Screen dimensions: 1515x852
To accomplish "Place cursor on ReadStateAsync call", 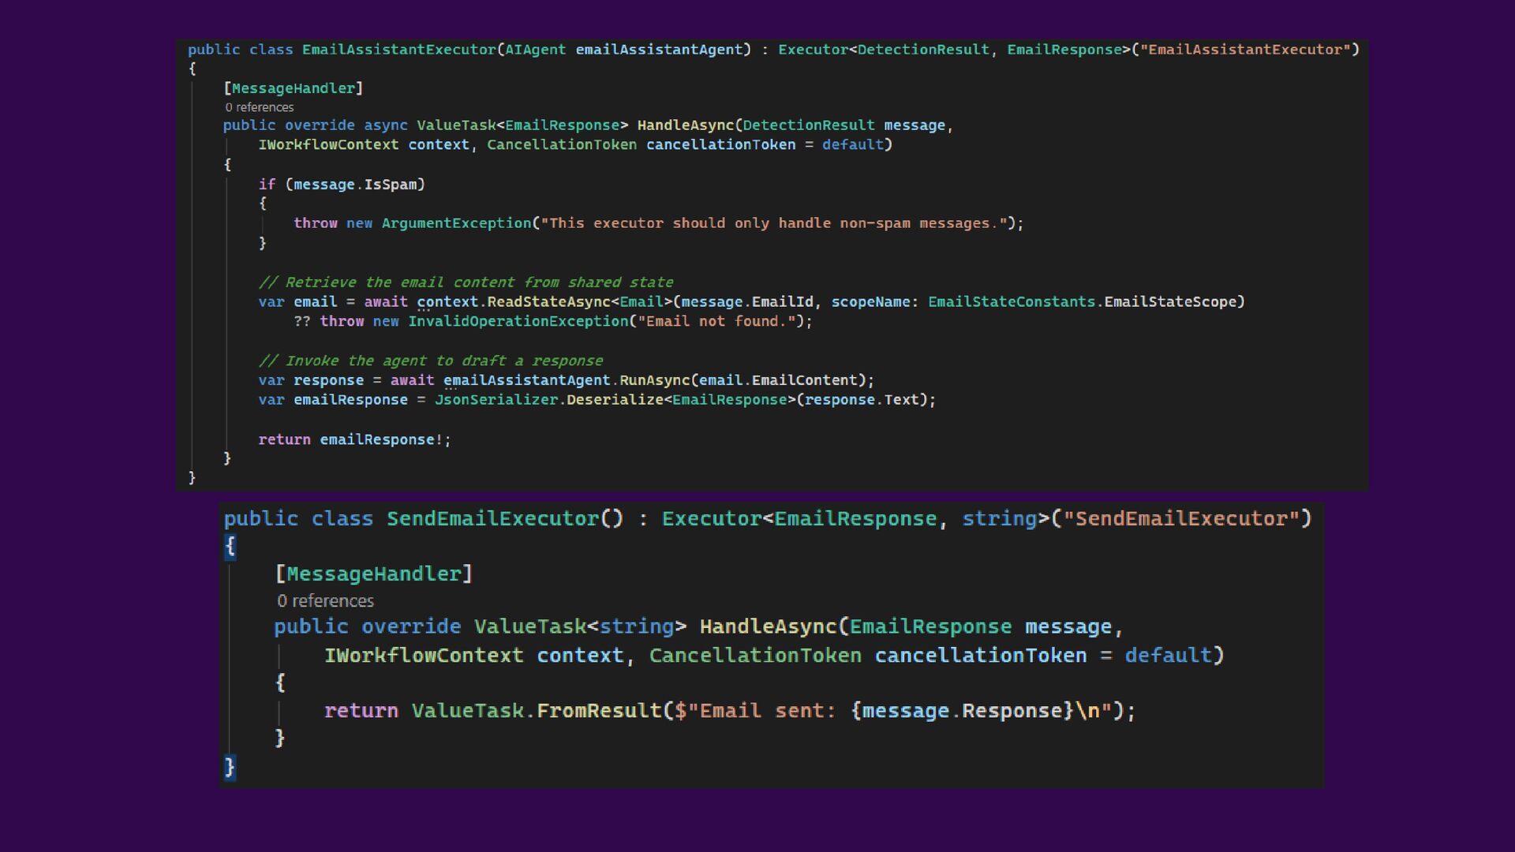I will tap(549, 302).
